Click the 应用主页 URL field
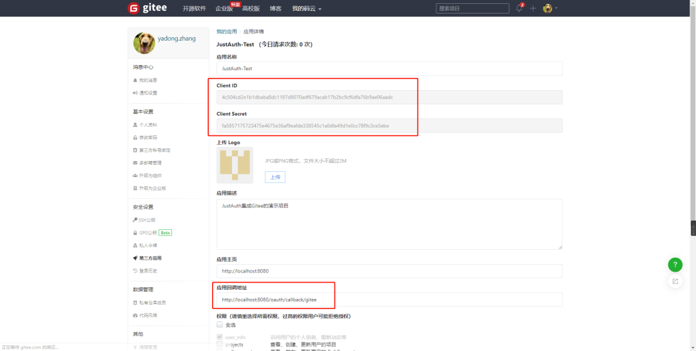The height and width of the screenshot is (351, 696). 389,271
